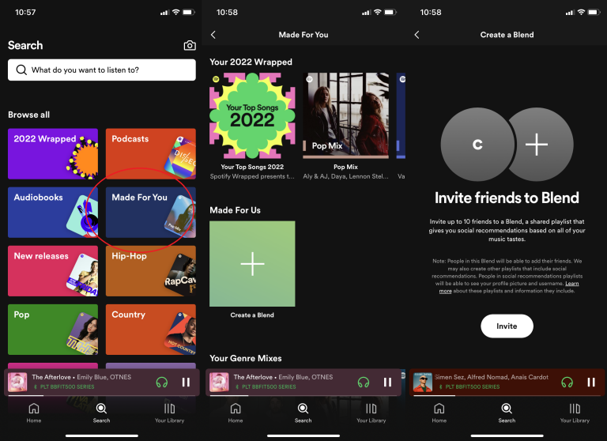Open the 2022 Wrapped category tile
The width and height of the screenshot is (607, 441).
(53, 153)
